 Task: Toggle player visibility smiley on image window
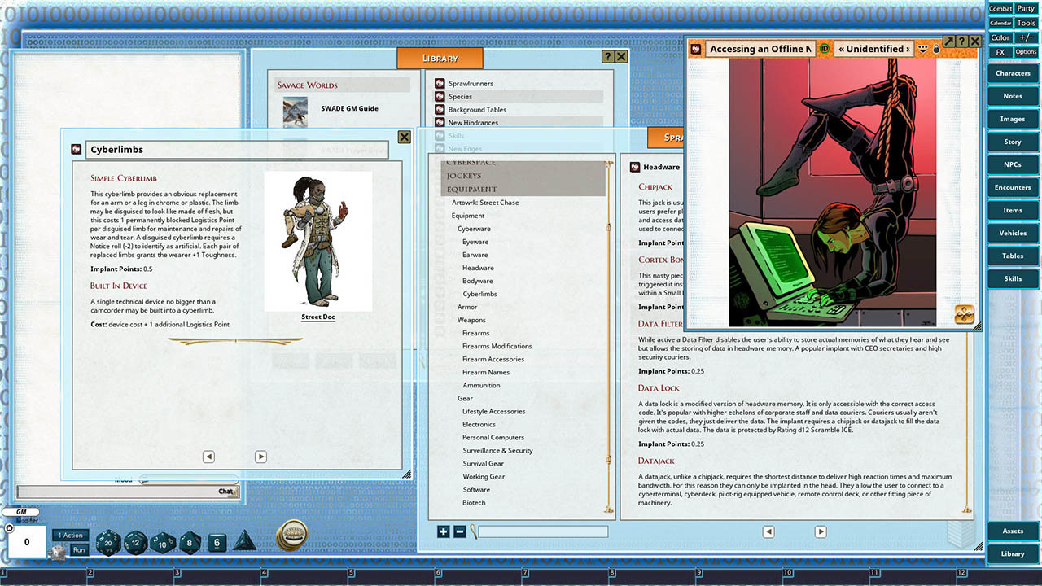pyautogui.click(x=922, y=49)
